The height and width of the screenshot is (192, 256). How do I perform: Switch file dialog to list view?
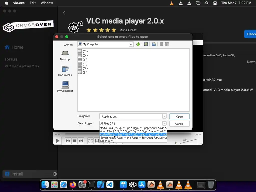[161, 44]
